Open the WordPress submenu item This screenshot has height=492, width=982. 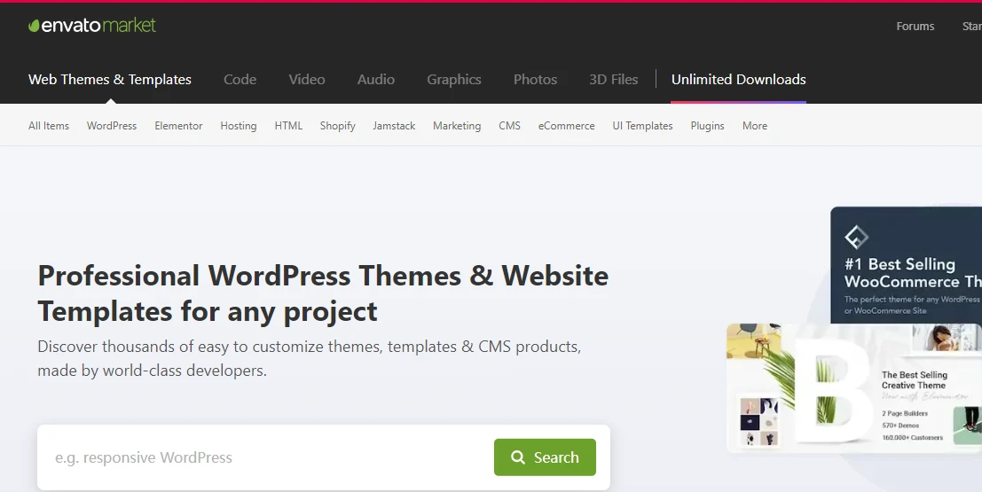112,126
